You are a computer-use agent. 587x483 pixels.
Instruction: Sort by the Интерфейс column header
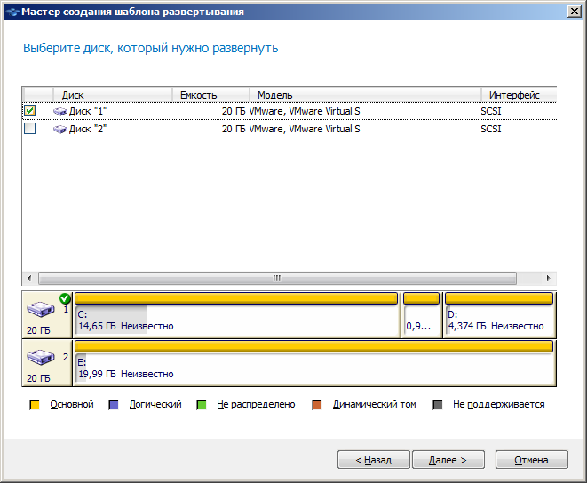(x=519, y=95)
